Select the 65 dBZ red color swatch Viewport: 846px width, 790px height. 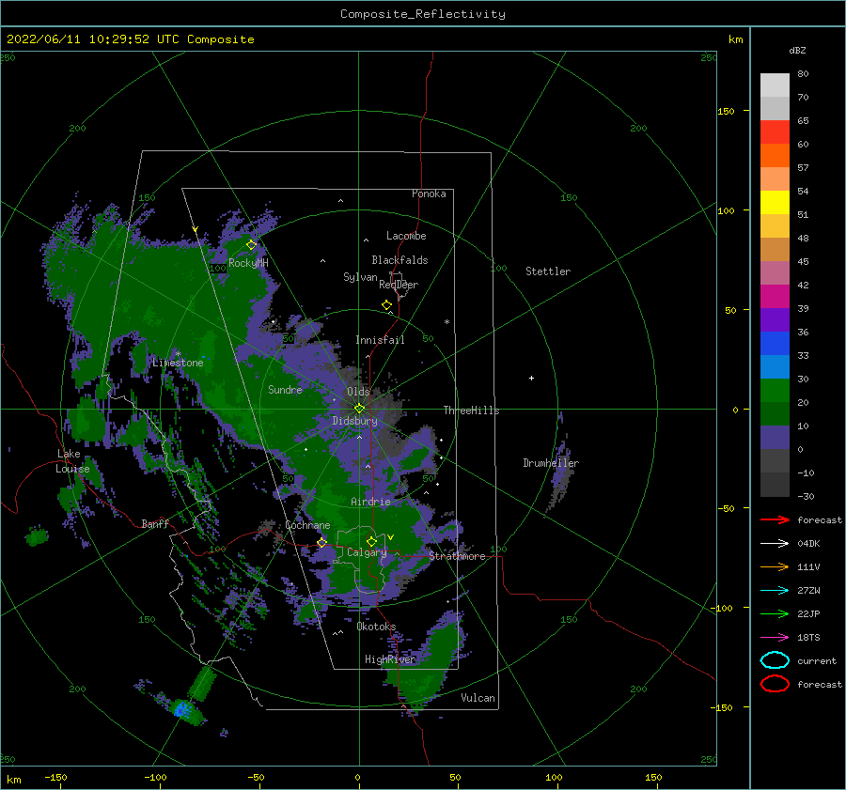coord(775,132)
